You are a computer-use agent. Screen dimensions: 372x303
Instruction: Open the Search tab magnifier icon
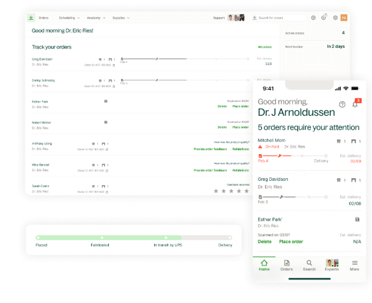pyautogui.click(x=309, y=263)
